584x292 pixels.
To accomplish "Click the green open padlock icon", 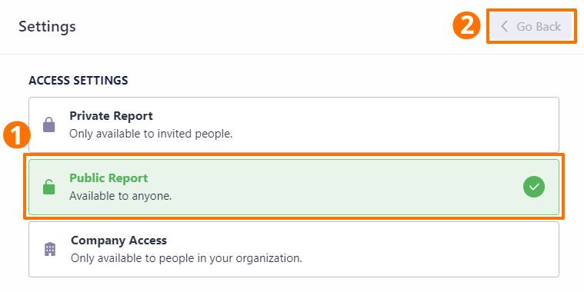I will click(x=48, y=187).
